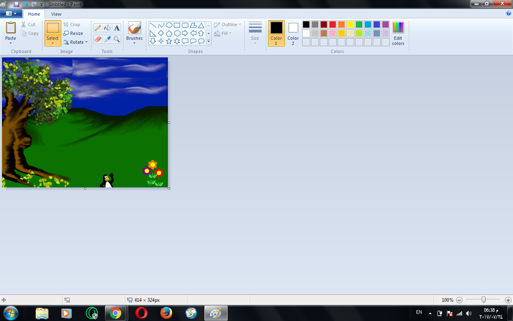Click the Copy button

click(x=30, y=33)
